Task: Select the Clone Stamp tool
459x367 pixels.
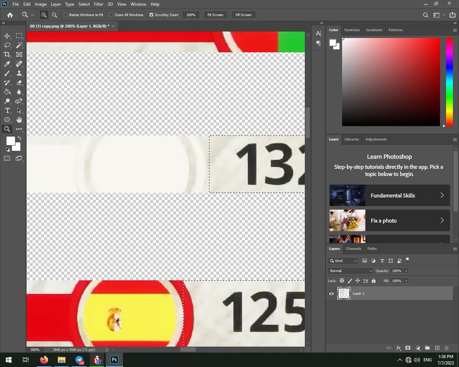Action: [19, 73]
